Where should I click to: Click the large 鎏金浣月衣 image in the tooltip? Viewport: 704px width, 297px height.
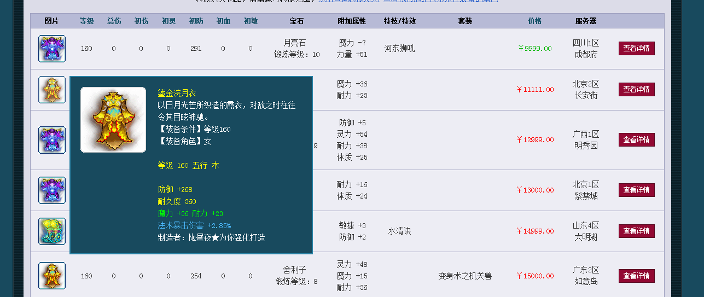[113, 120]
